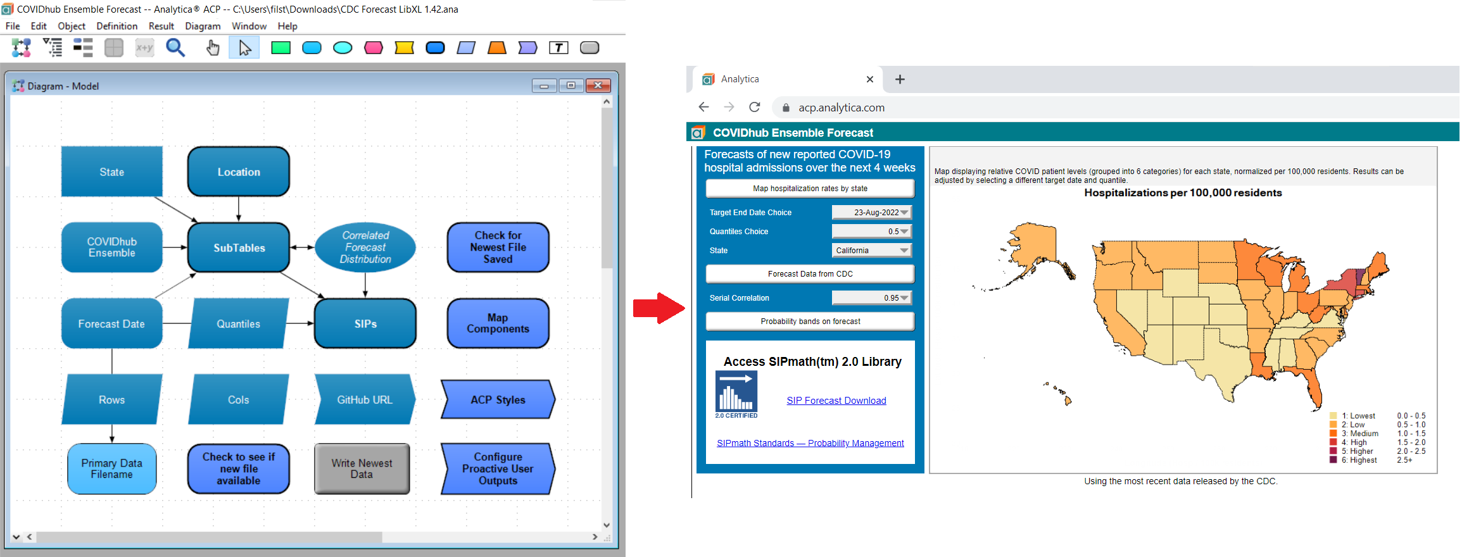Pick the grey Button node tool
The height and width of the screenshot is (557, 1469).
(x=589, y=47)
